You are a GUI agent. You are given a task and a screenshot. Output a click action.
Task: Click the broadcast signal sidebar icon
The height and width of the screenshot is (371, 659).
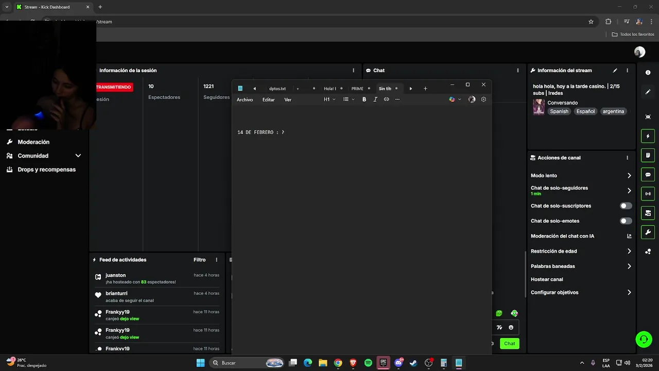point(648,194)
